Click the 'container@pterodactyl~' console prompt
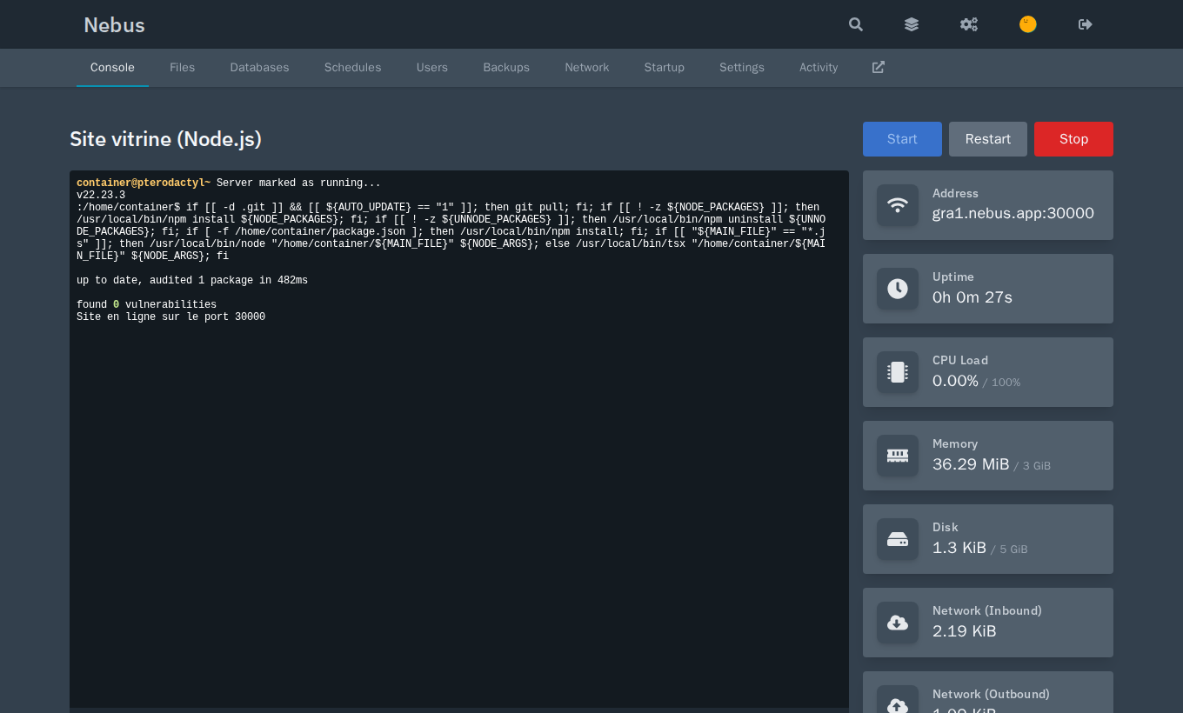Viewport: 1183px width, 713px height. tap(144, 183)
